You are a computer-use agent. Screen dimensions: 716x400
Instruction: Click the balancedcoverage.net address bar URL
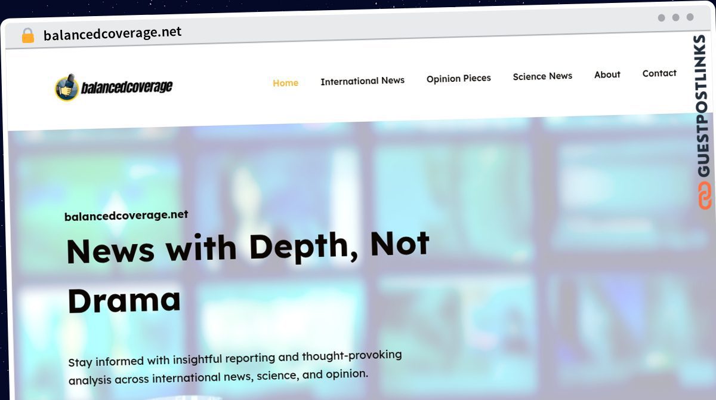pos(112,33)
